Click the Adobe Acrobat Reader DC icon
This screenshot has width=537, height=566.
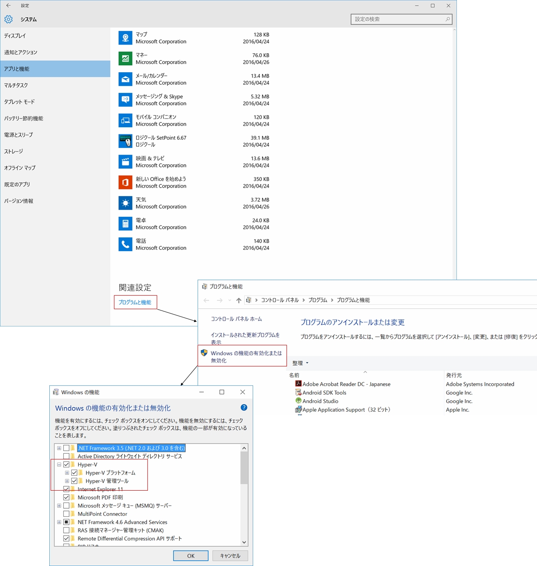tap(298, 384)
